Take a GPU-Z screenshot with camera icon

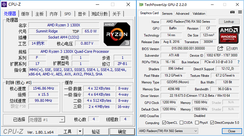tap(232, 12)
